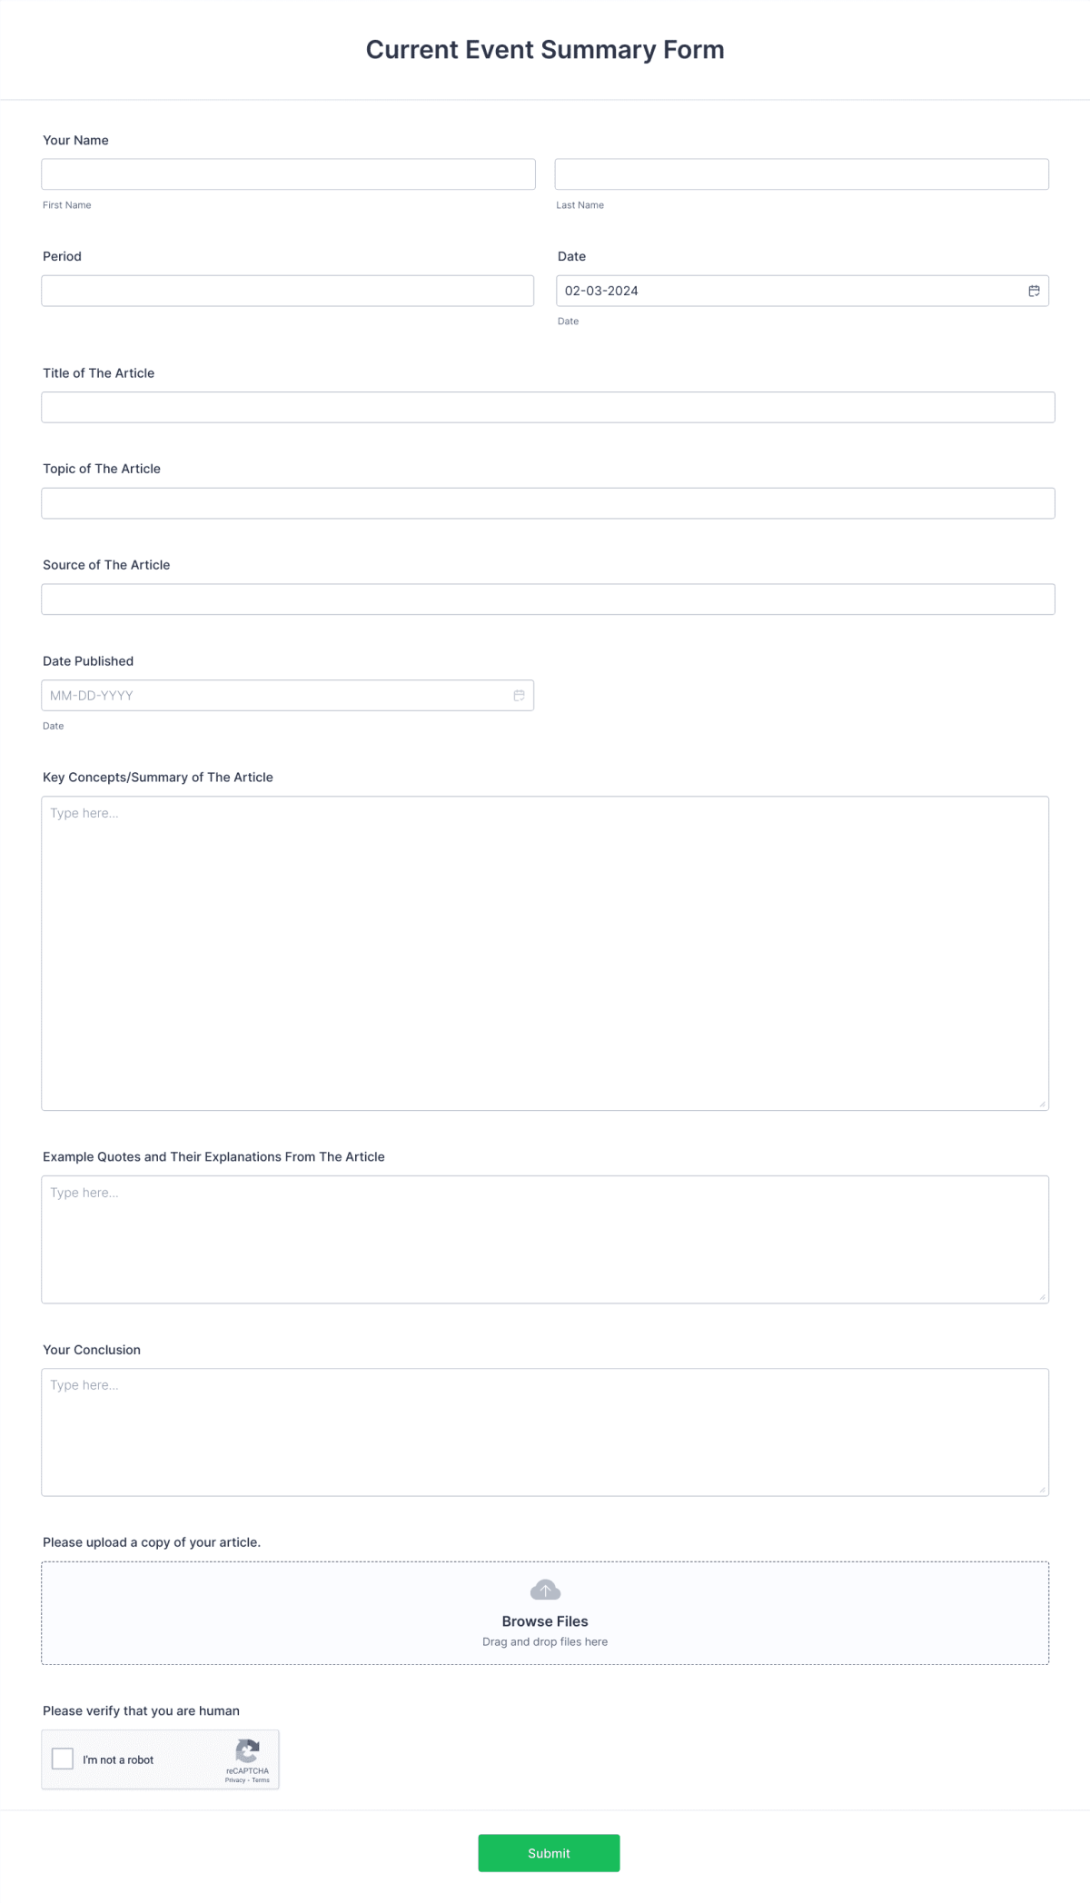Screen dimensions: 1090x1903
Task: Select the Period input field
Action: point(287,291)
